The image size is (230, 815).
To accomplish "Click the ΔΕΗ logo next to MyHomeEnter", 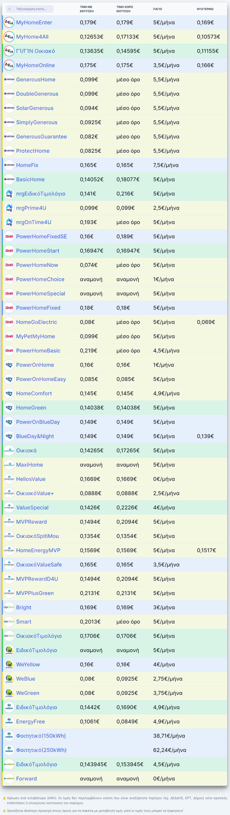I will 9,23.
